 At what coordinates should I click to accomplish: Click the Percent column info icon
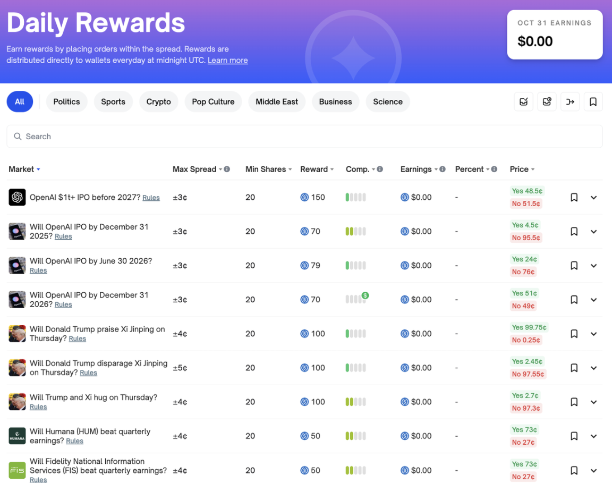tap(494, 170)
